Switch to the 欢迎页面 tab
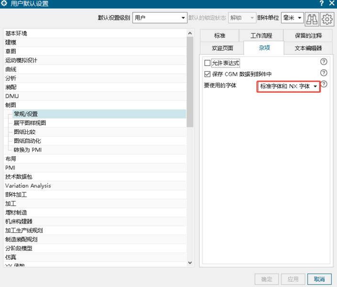 pyautogui.click(x=222, y=48)
